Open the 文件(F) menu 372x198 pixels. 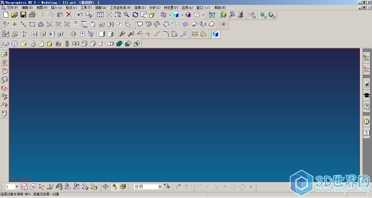coord(13,8)
